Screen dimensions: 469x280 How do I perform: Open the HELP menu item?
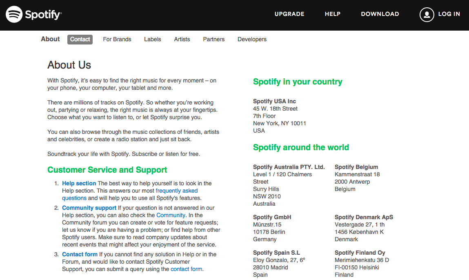pyautogui.click(x=333, y=14)
